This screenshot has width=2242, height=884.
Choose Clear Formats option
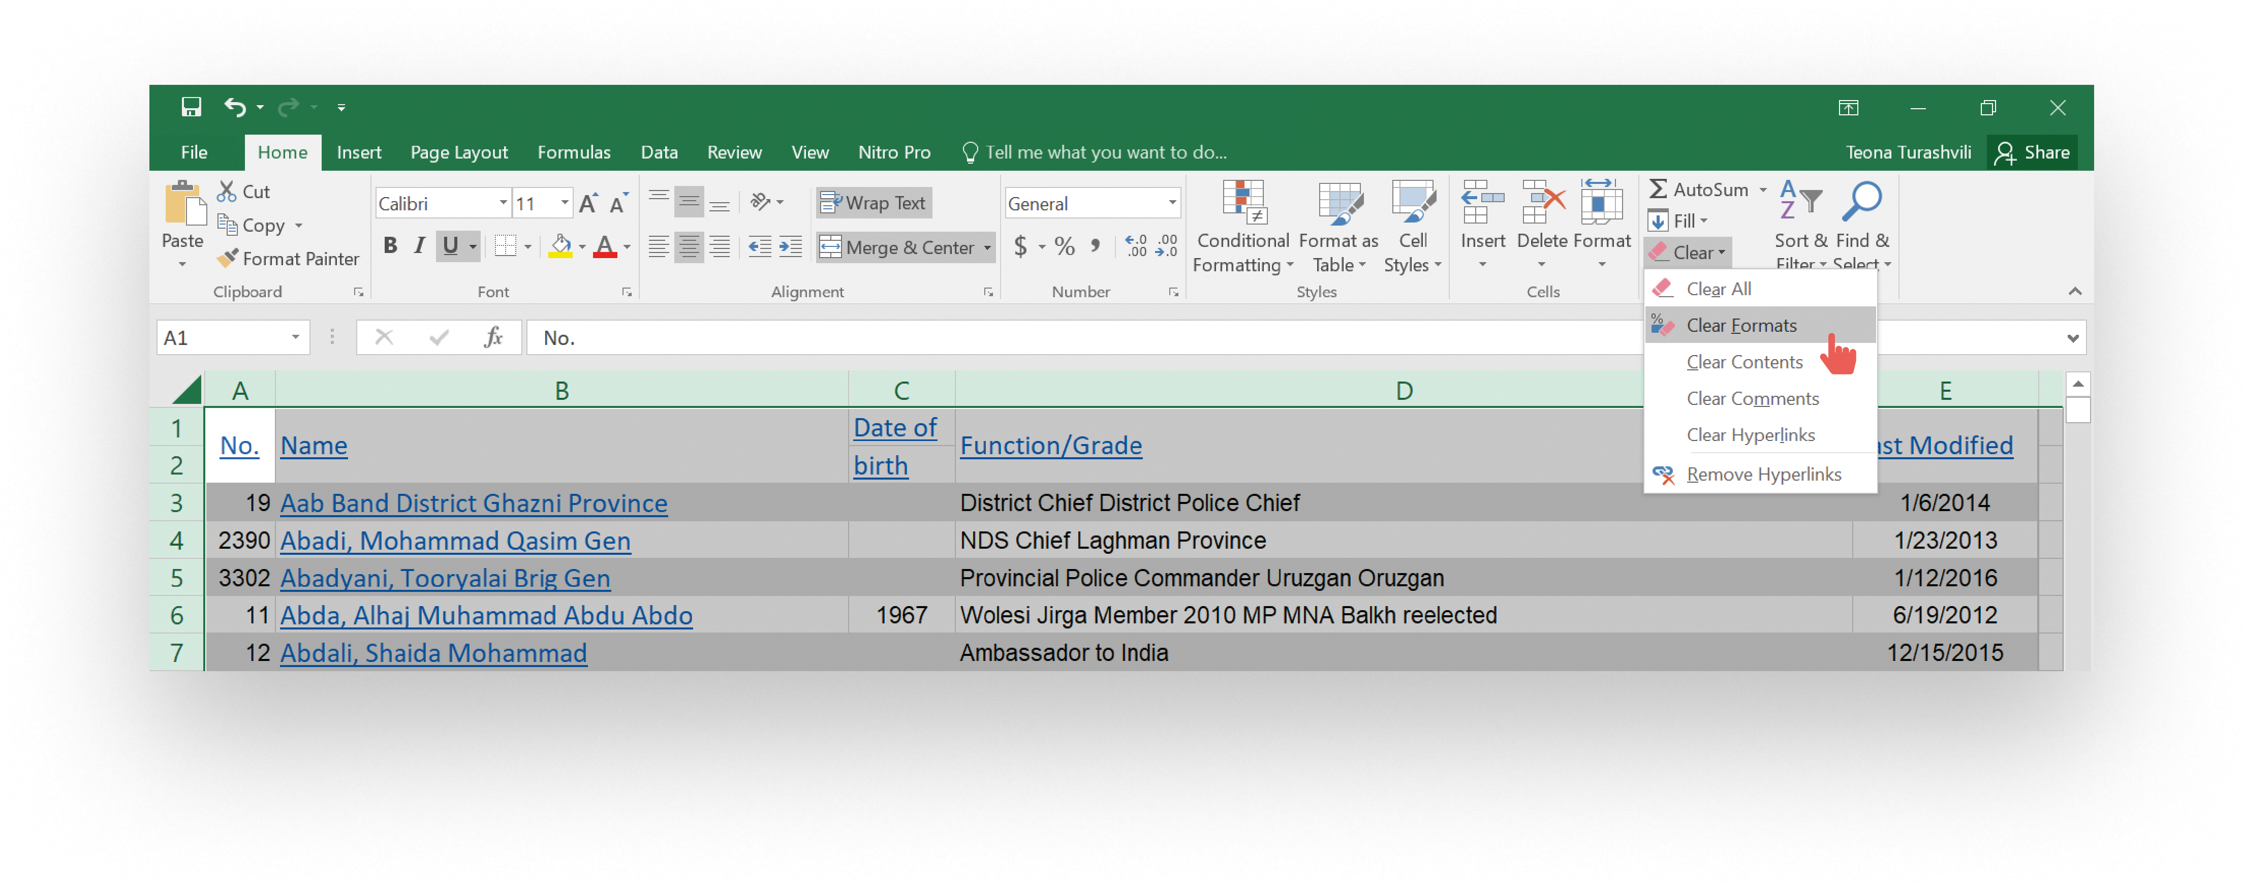[x=1760, y=326]
